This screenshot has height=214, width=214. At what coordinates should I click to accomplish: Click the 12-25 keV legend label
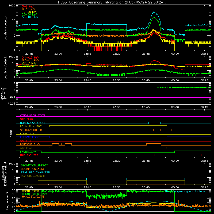tap(29, 12)
